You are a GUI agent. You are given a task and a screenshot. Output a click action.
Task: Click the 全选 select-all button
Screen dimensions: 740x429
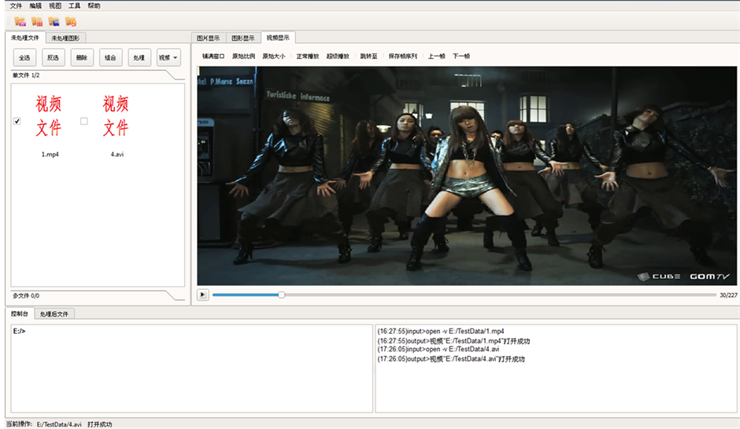coord(24,57)
